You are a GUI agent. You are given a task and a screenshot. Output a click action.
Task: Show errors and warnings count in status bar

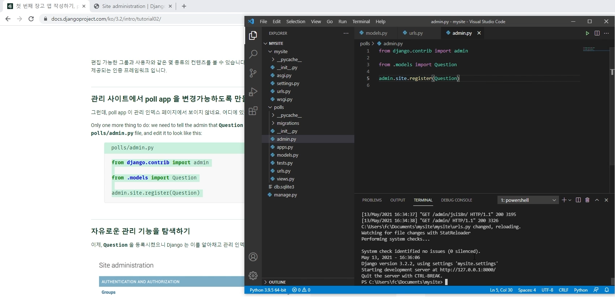pos(301,290)
